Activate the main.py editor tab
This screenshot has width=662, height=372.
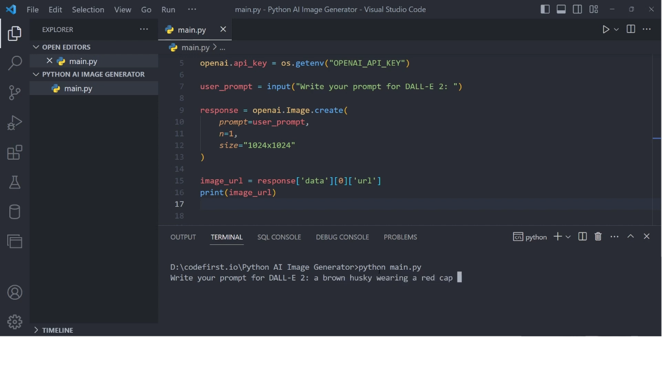click(x=191, y=30)
